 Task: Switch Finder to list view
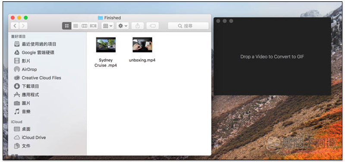coord(75,26)
